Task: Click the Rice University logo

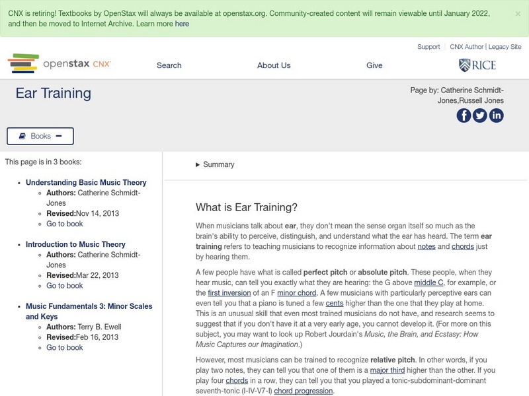Action: tap(477, 65)
